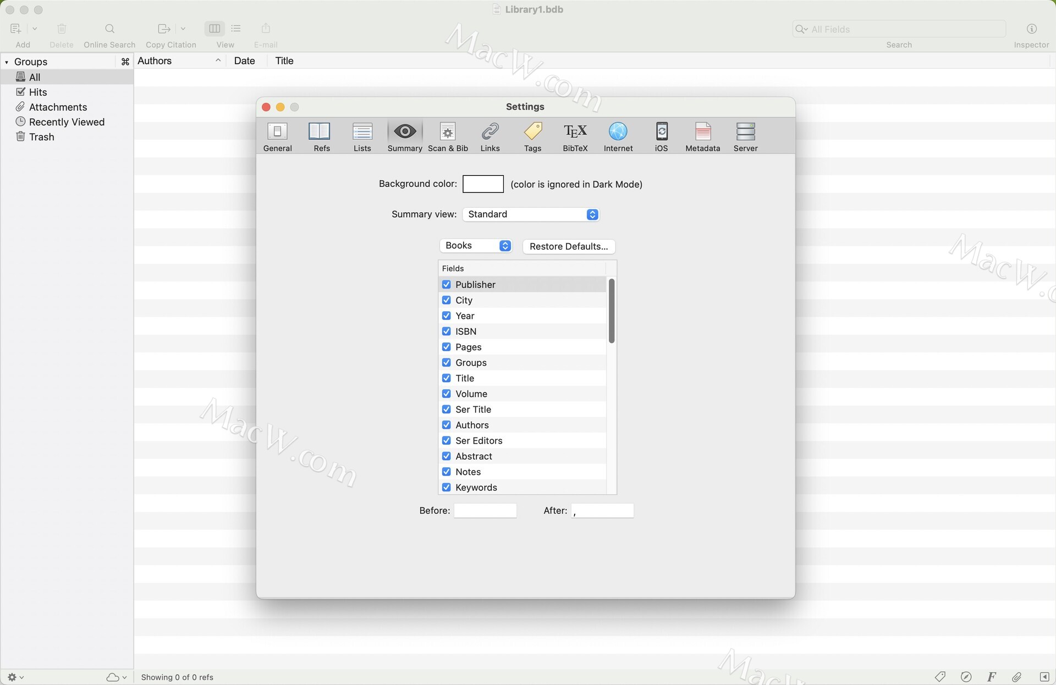Switch to the General settings tab

coord(277,136)
